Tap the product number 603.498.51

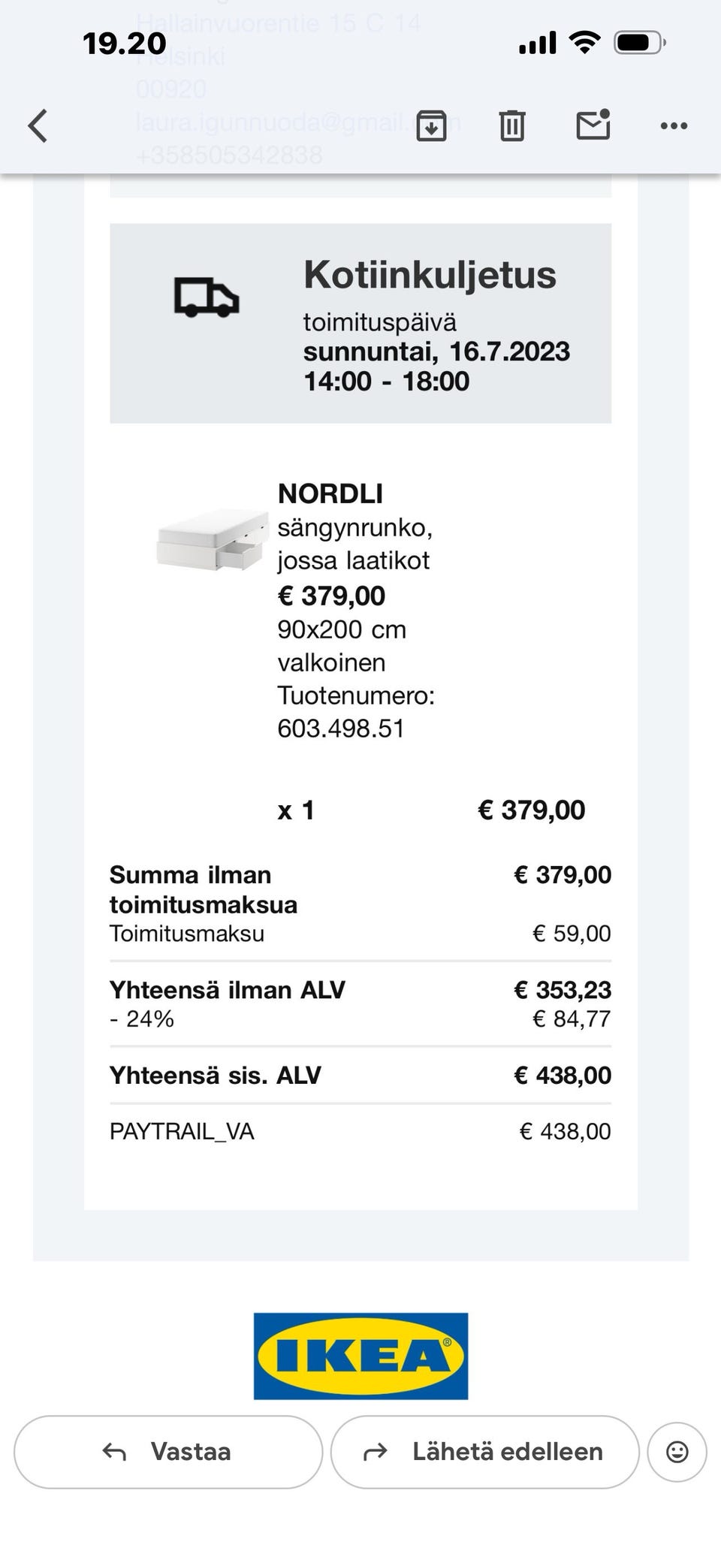[x=341, y=729]
